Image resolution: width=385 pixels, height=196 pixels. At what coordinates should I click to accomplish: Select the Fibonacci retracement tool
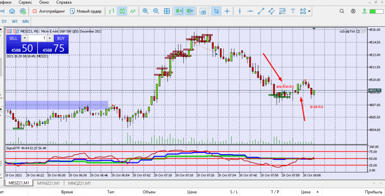click(x=282, y=11)
